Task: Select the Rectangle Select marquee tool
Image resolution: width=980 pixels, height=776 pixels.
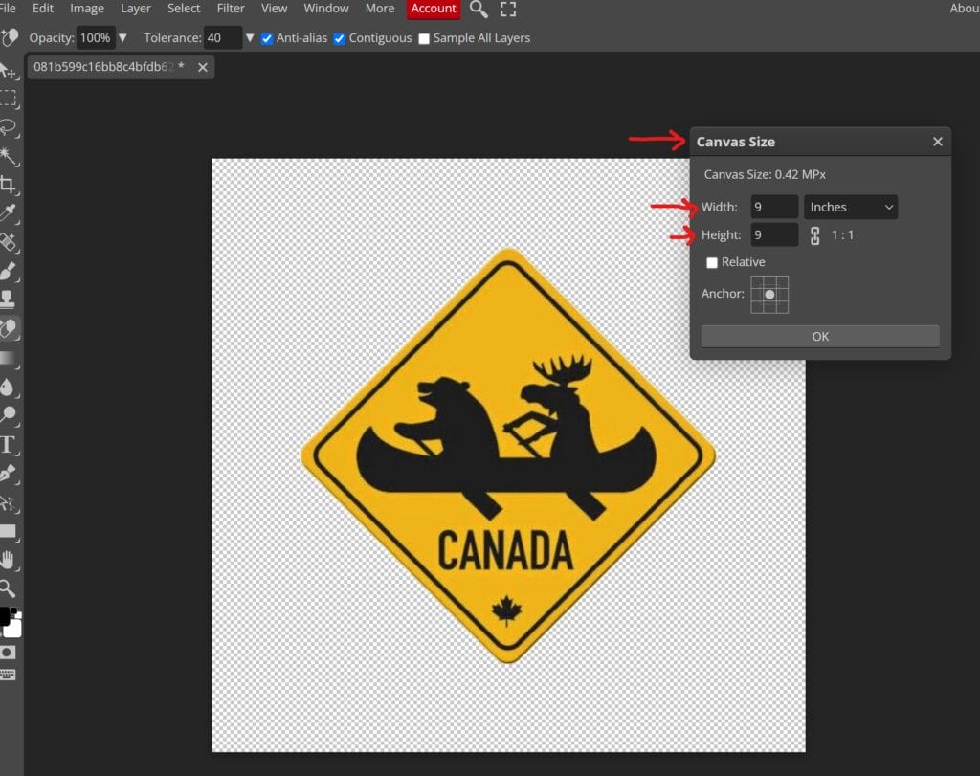Action: [x=8, y=99]
